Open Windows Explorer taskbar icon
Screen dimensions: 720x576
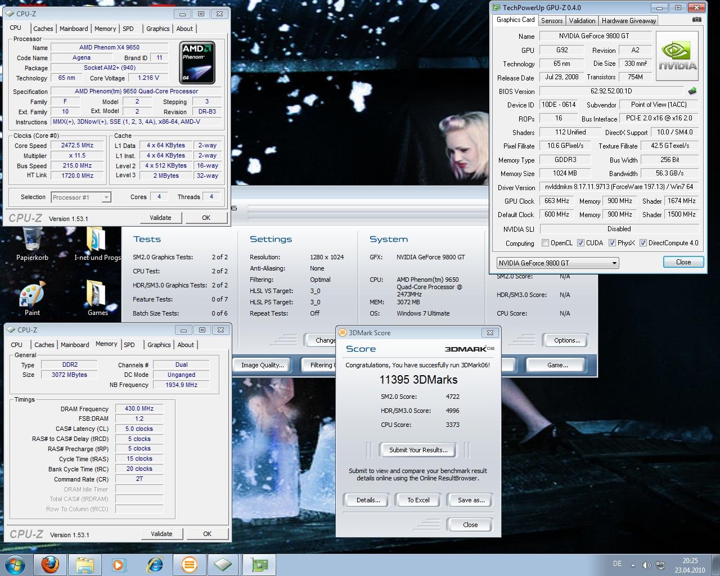tap(85, 564)
